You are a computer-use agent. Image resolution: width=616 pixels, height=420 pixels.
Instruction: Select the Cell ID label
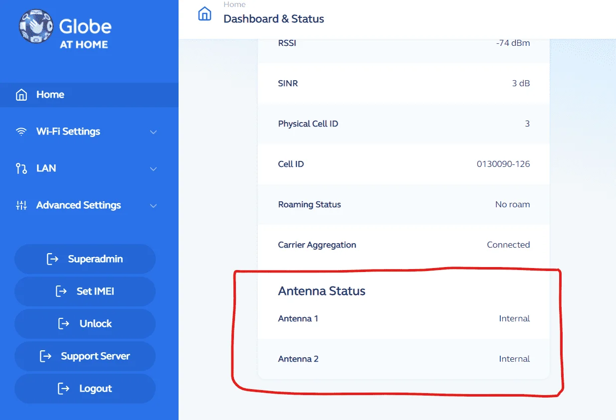[x=291, y=164]
